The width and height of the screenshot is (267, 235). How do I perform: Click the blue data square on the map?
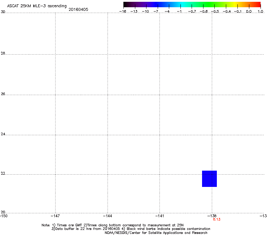tap(209, 179)
